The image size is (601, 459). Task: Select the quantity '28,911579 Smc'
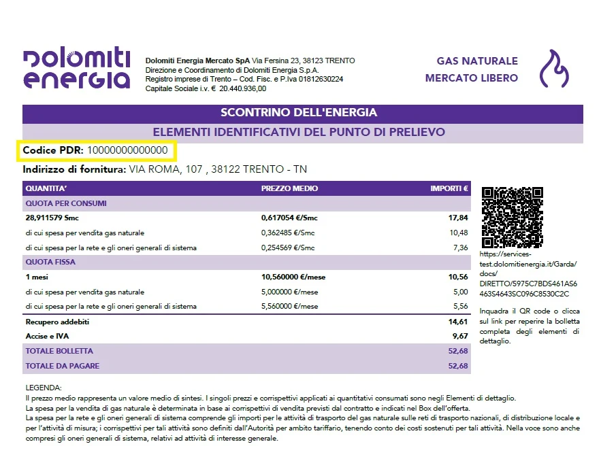(x=52, y=218)
